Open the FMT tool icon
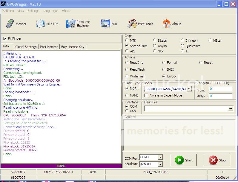Image resolution: width=238 pixels, height=182 pixels. 105,23
